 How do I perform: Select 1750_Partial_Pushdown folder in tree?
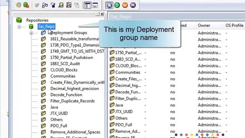point(72,58)
